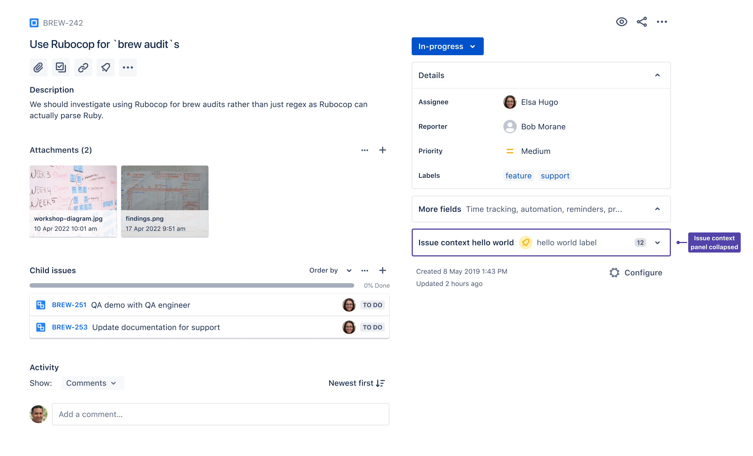Click the add child issue checkbox icon
The width and height of the screenshot is (753, 456).
pyautogui.click(x=61, y=67)
